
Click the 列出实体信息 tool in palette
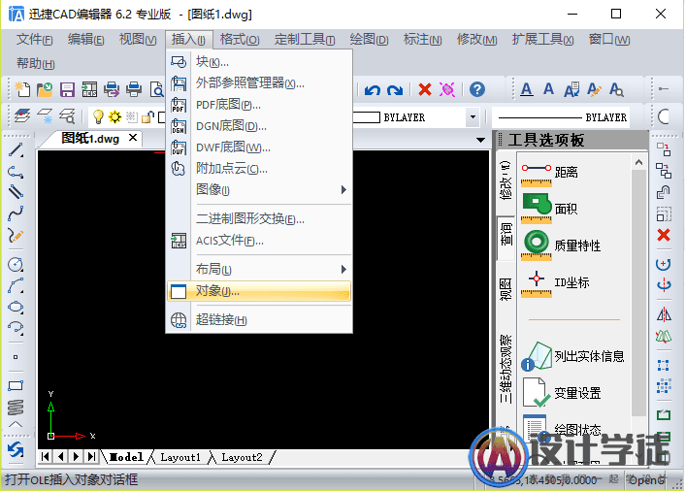pyautogui.click(x=572, y=356)
